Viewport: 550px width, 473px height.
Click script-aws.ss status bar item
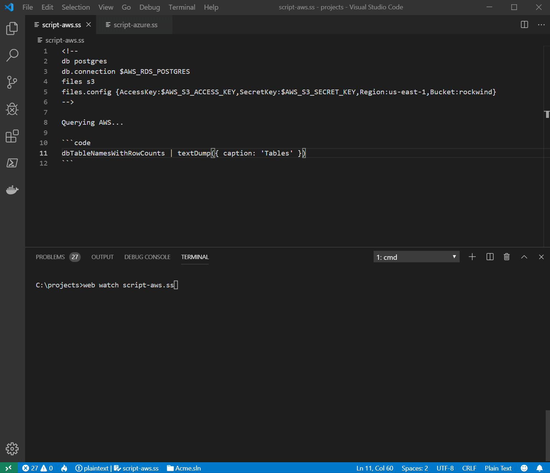(x=136, y=468)
